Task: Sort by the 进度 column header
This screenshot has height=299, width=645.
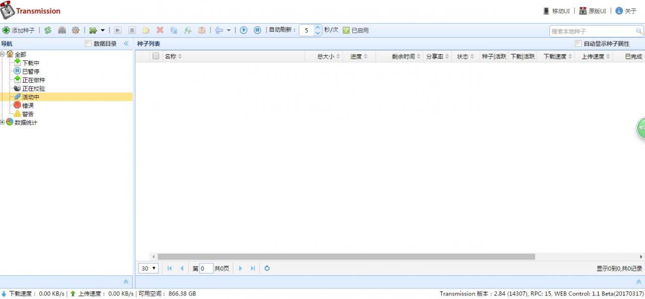Action: click(x=359, y=56)
